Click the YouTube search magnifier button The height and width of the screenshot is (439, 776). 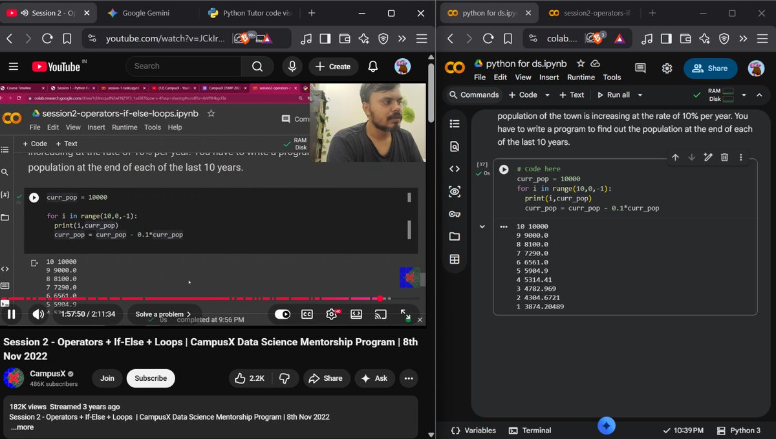(257, 66)
